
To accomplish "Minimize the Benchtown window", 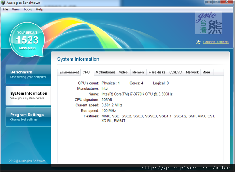I will pos(209,2).
